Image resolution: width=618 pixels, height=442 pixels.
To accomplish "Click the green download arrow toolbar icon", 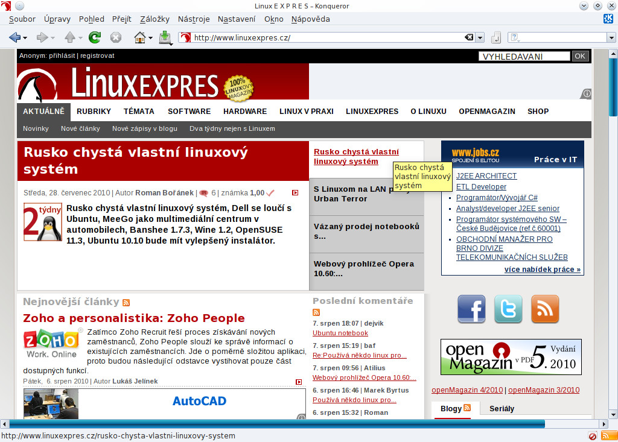I will [x=165, y=37].
